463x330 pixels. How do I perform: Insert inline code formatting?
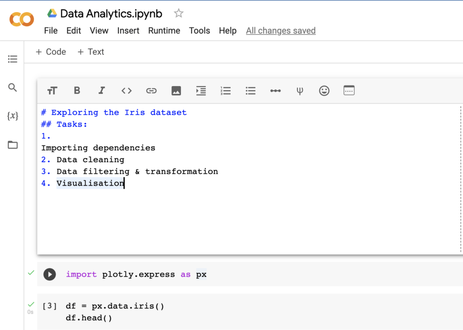pos(127,91)
